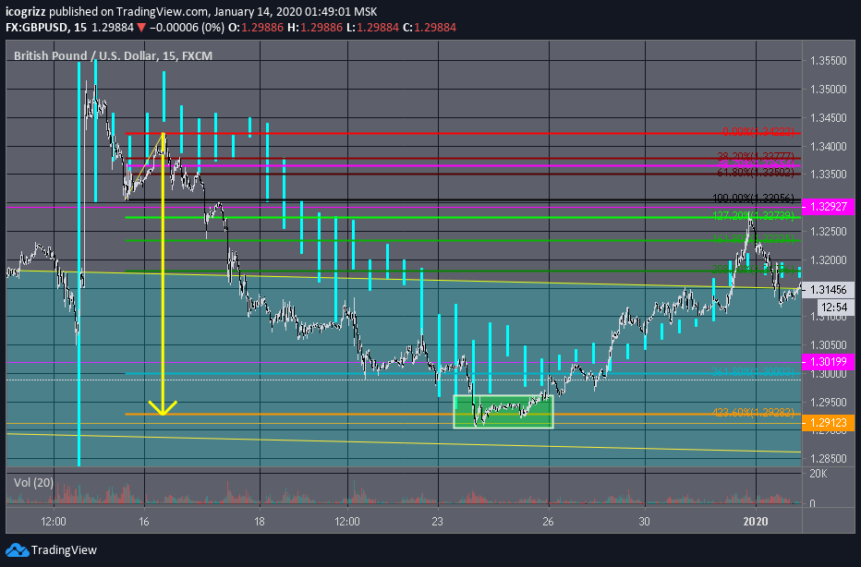Click the 1.30500 price axis label
Image resolution: width=861 pixels, height=567 pixels.
click(x=829, y=345)
